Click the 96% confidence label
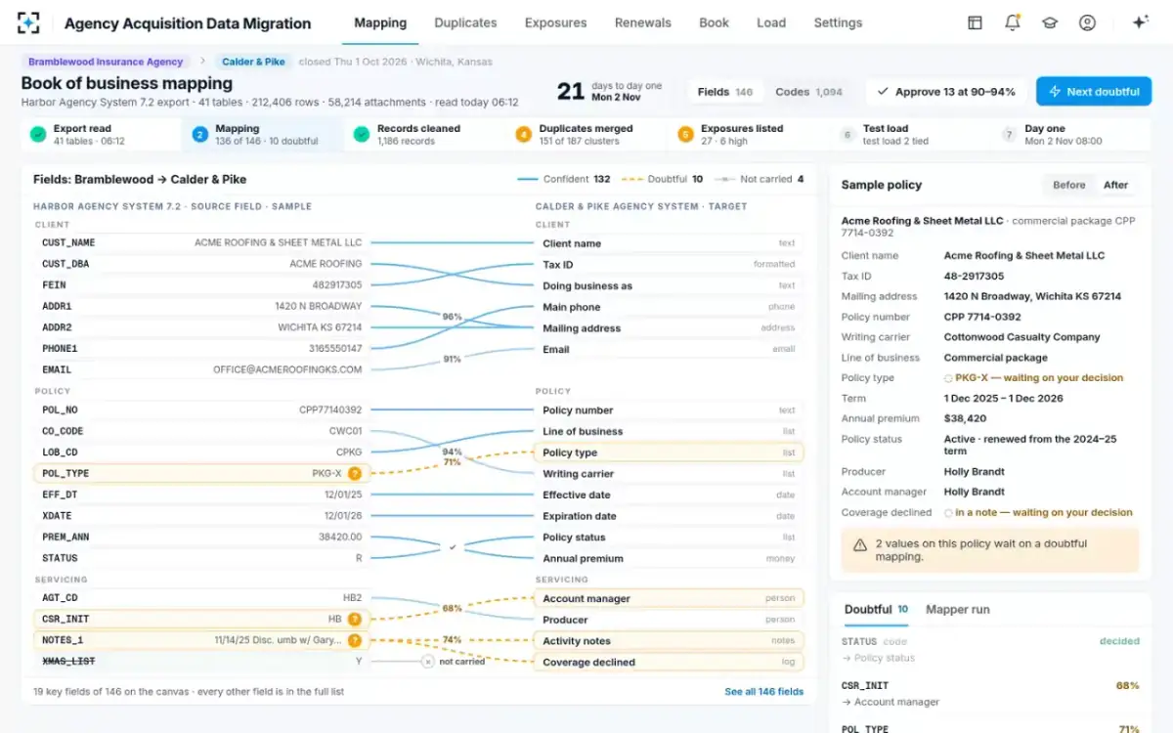Screen dimensions: 1173x733 coord(452,317)
